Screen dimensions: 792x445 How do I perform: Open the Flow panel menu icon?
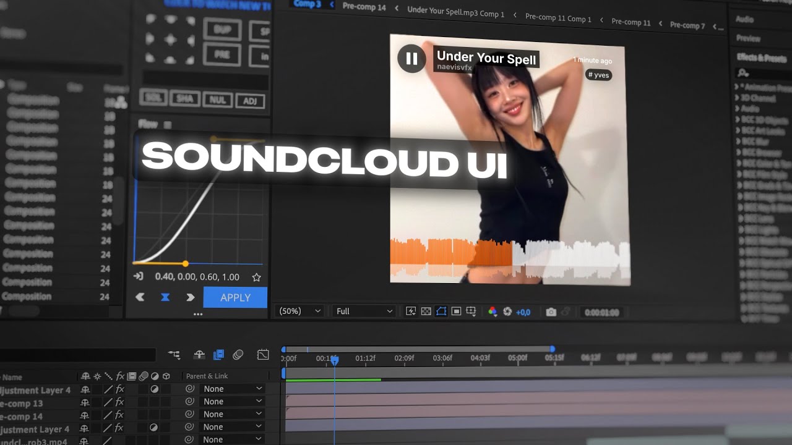[167, 124]
